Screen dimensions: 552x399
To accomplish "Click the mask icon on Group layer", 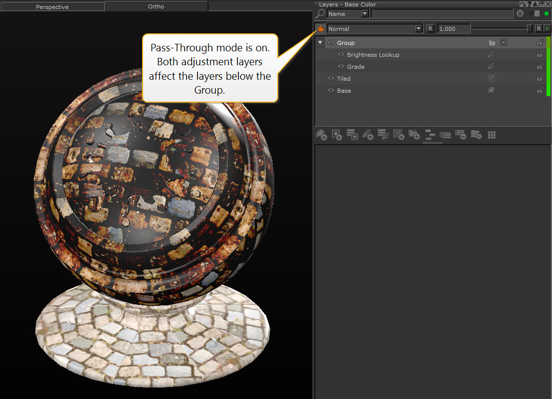I will click(504, 43).
